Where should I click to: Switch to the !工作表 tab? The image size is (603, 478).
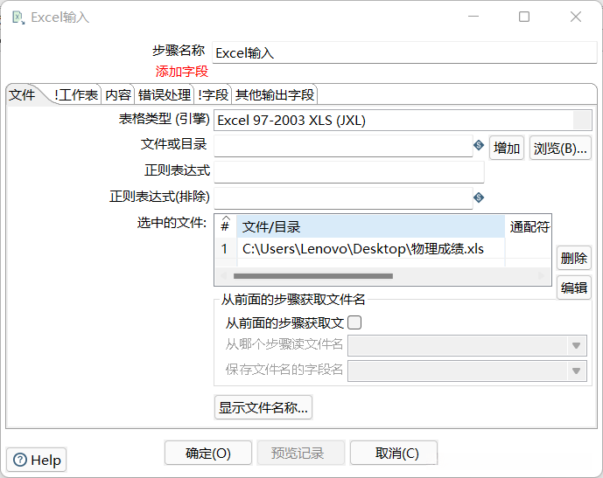[76, 95]
